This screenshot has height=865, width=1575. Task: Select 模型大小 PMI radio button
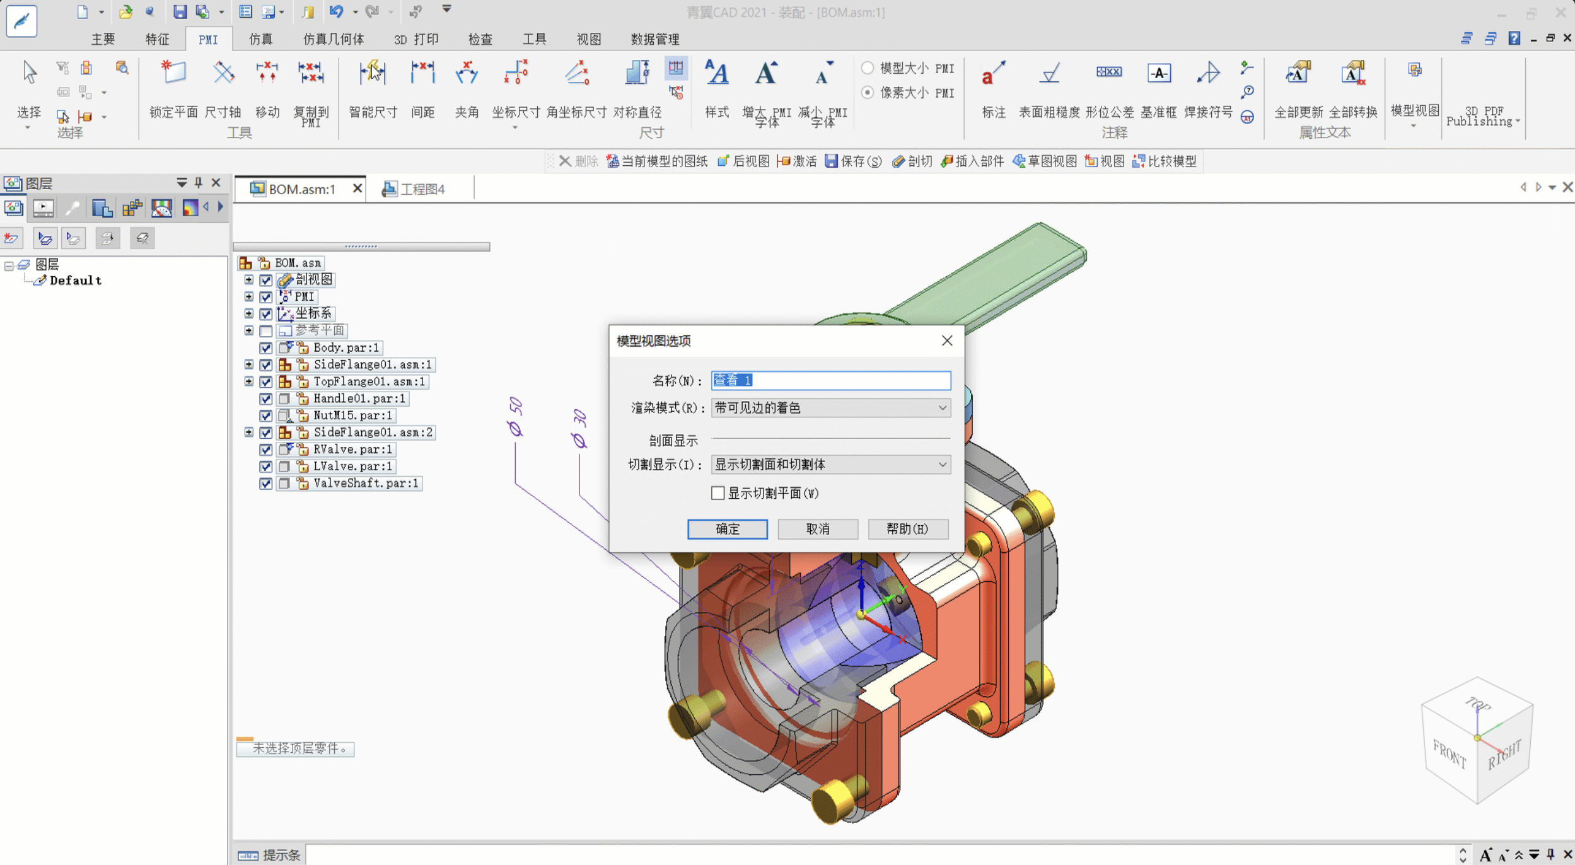click(868, 67)
